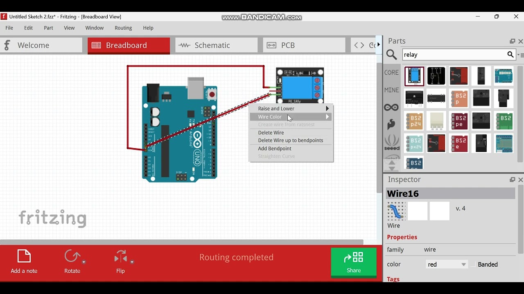Expand the Flip options arrow

132,262
